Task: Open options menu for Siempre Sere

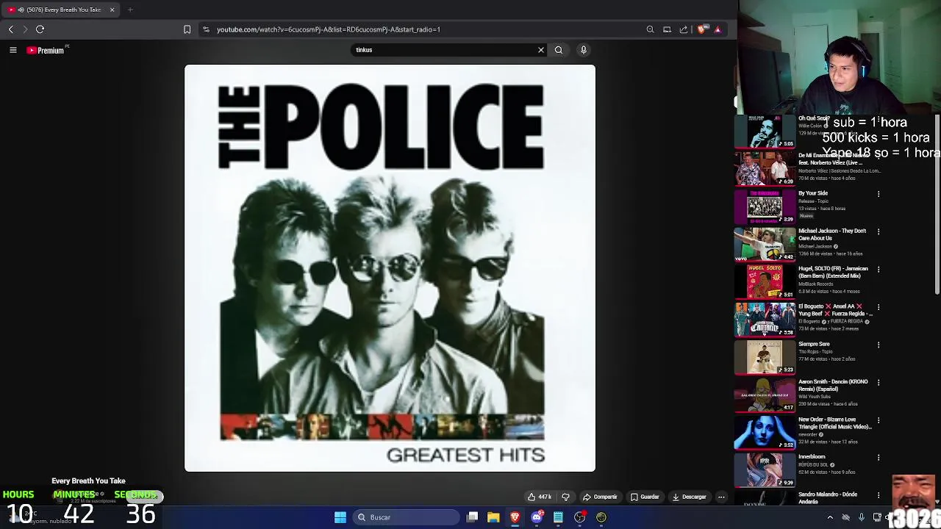Action: [879, 345]
